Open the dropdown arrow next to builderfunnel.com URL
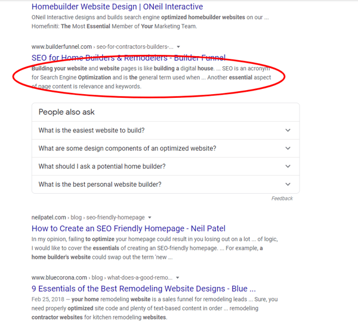 tap(178, 47)
